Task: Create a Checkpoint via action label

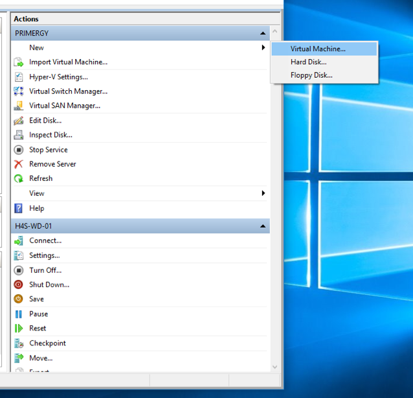Action: [x=47, y=343]
